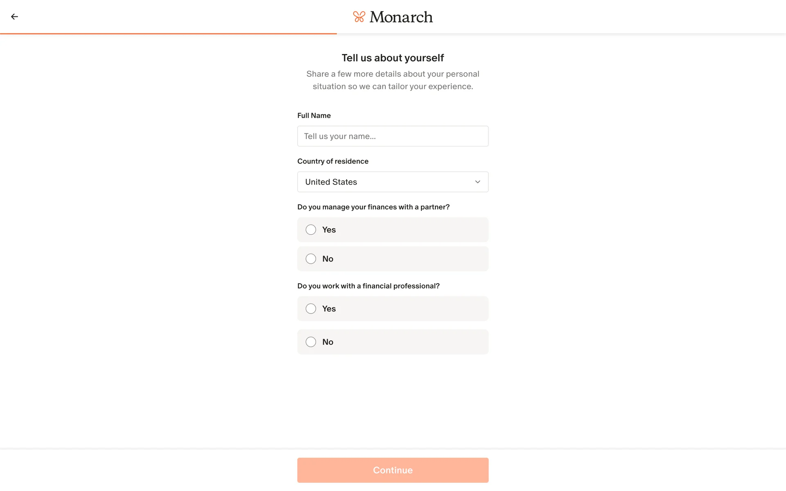Click the 'United States' selected value text
The width and height of the screenshot is (786, 491).
pyautogui.click(x=331, y=182)
